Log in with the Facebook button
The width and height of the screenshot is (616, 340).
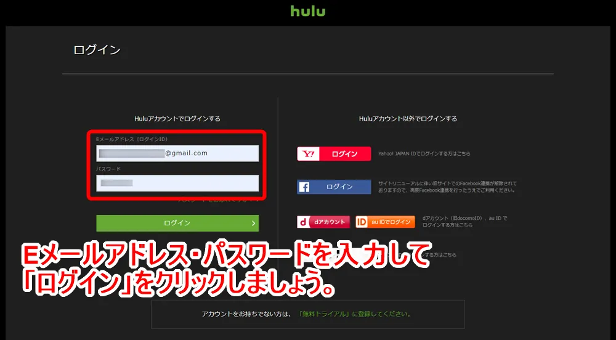(x=334, y=187)
